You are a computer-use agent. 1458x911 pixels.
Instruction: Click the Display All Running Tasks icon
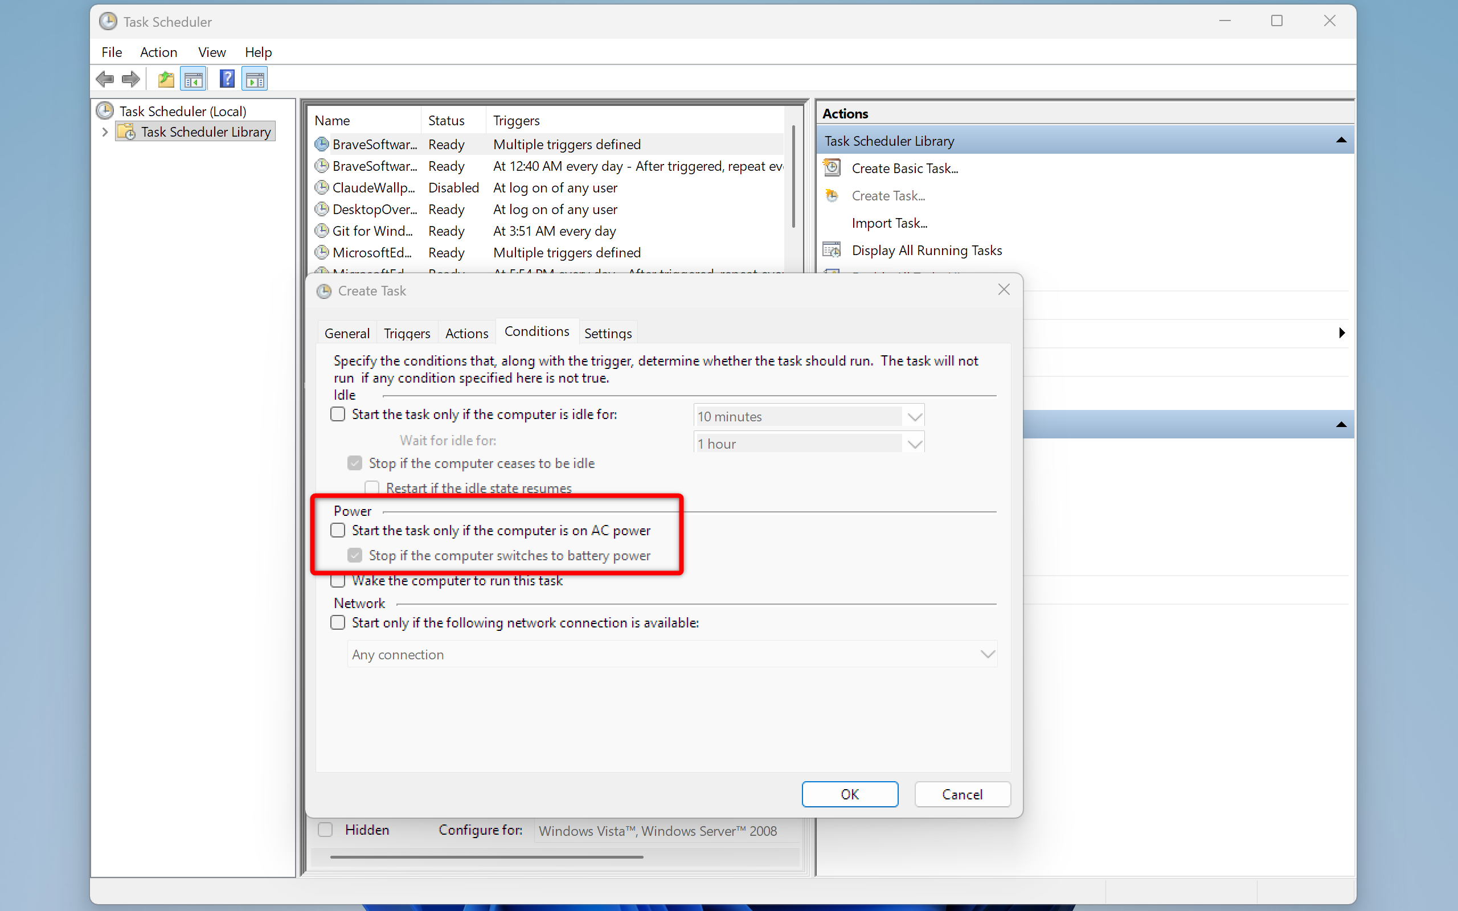point(832,249)
